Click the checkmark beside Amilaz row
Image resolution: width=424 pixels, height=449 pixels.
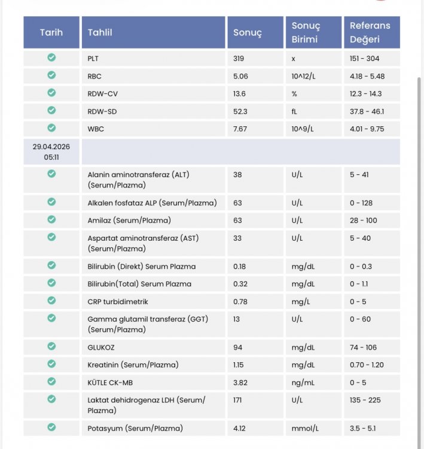coord(51,219)
